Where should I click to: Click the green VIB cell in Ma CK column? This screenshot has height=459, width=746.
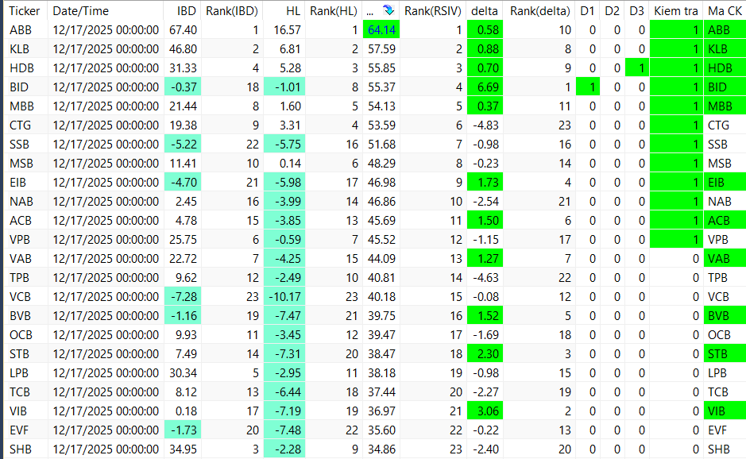[725, 411]
